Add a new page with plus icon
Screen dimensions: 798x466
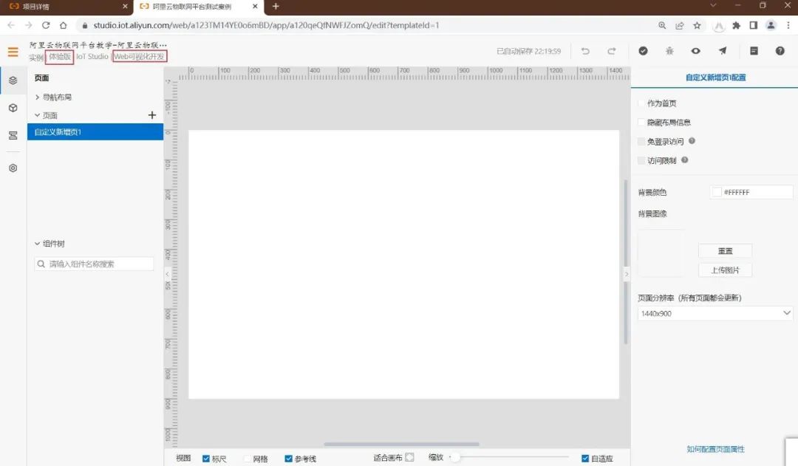pos(151,115)
